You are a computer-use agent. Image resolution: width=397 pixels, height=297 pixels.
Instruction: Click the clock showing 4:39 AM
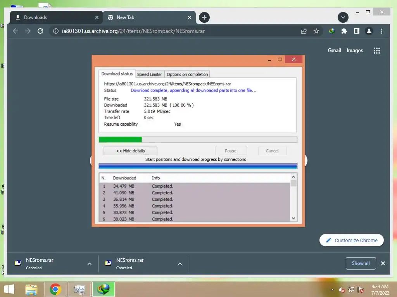coord(380,290)
